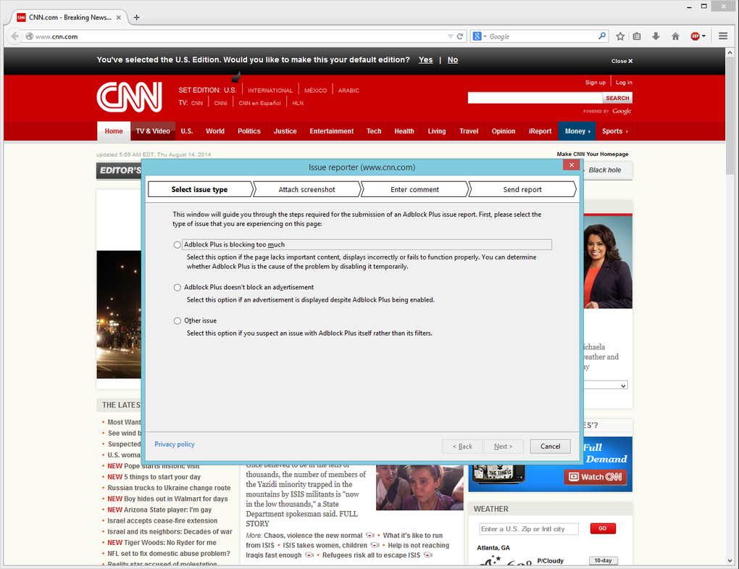739x569 pixels.
Task: Bookmark the page with the star icon
Action: (x=620, y=36)
